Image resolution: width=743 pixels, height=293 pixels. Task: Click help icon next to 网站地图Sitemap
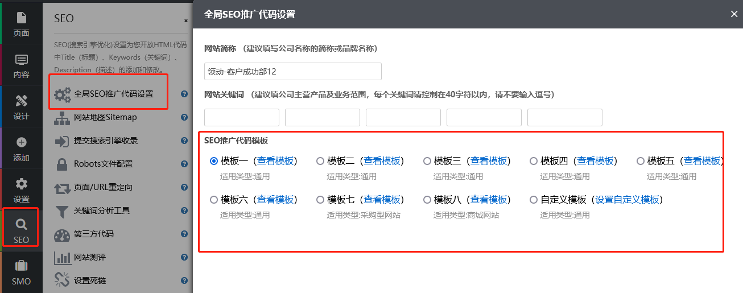(184, 117)
